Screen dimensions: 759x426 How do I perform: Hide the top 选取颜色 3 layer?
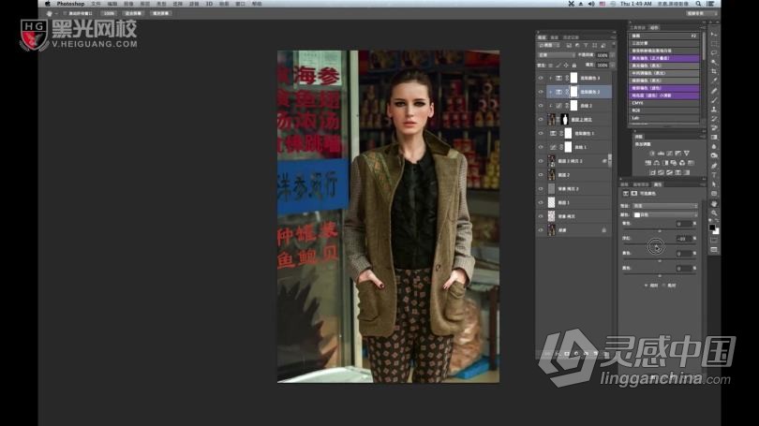[541, 78]
